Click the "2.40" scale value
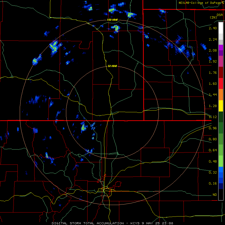The width and height of the screenshot is (225, 225). (213, 28)
